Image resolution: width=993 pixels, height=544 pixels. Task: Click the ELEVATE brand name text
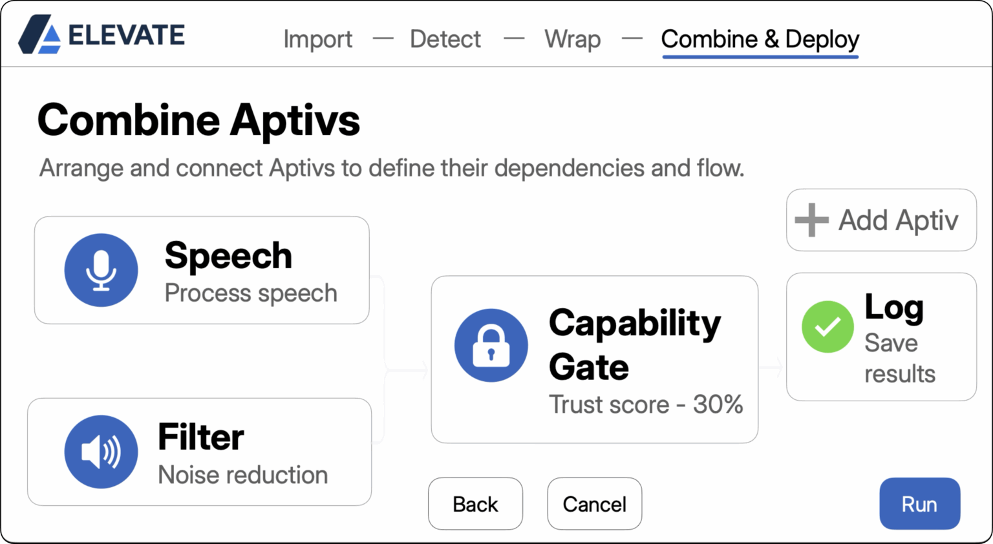click(x=127, y=35)
